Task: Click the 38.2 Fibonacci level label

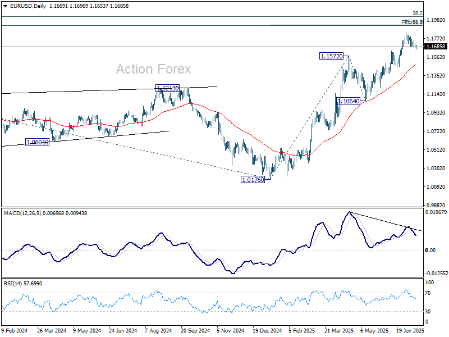Action: 417,13
